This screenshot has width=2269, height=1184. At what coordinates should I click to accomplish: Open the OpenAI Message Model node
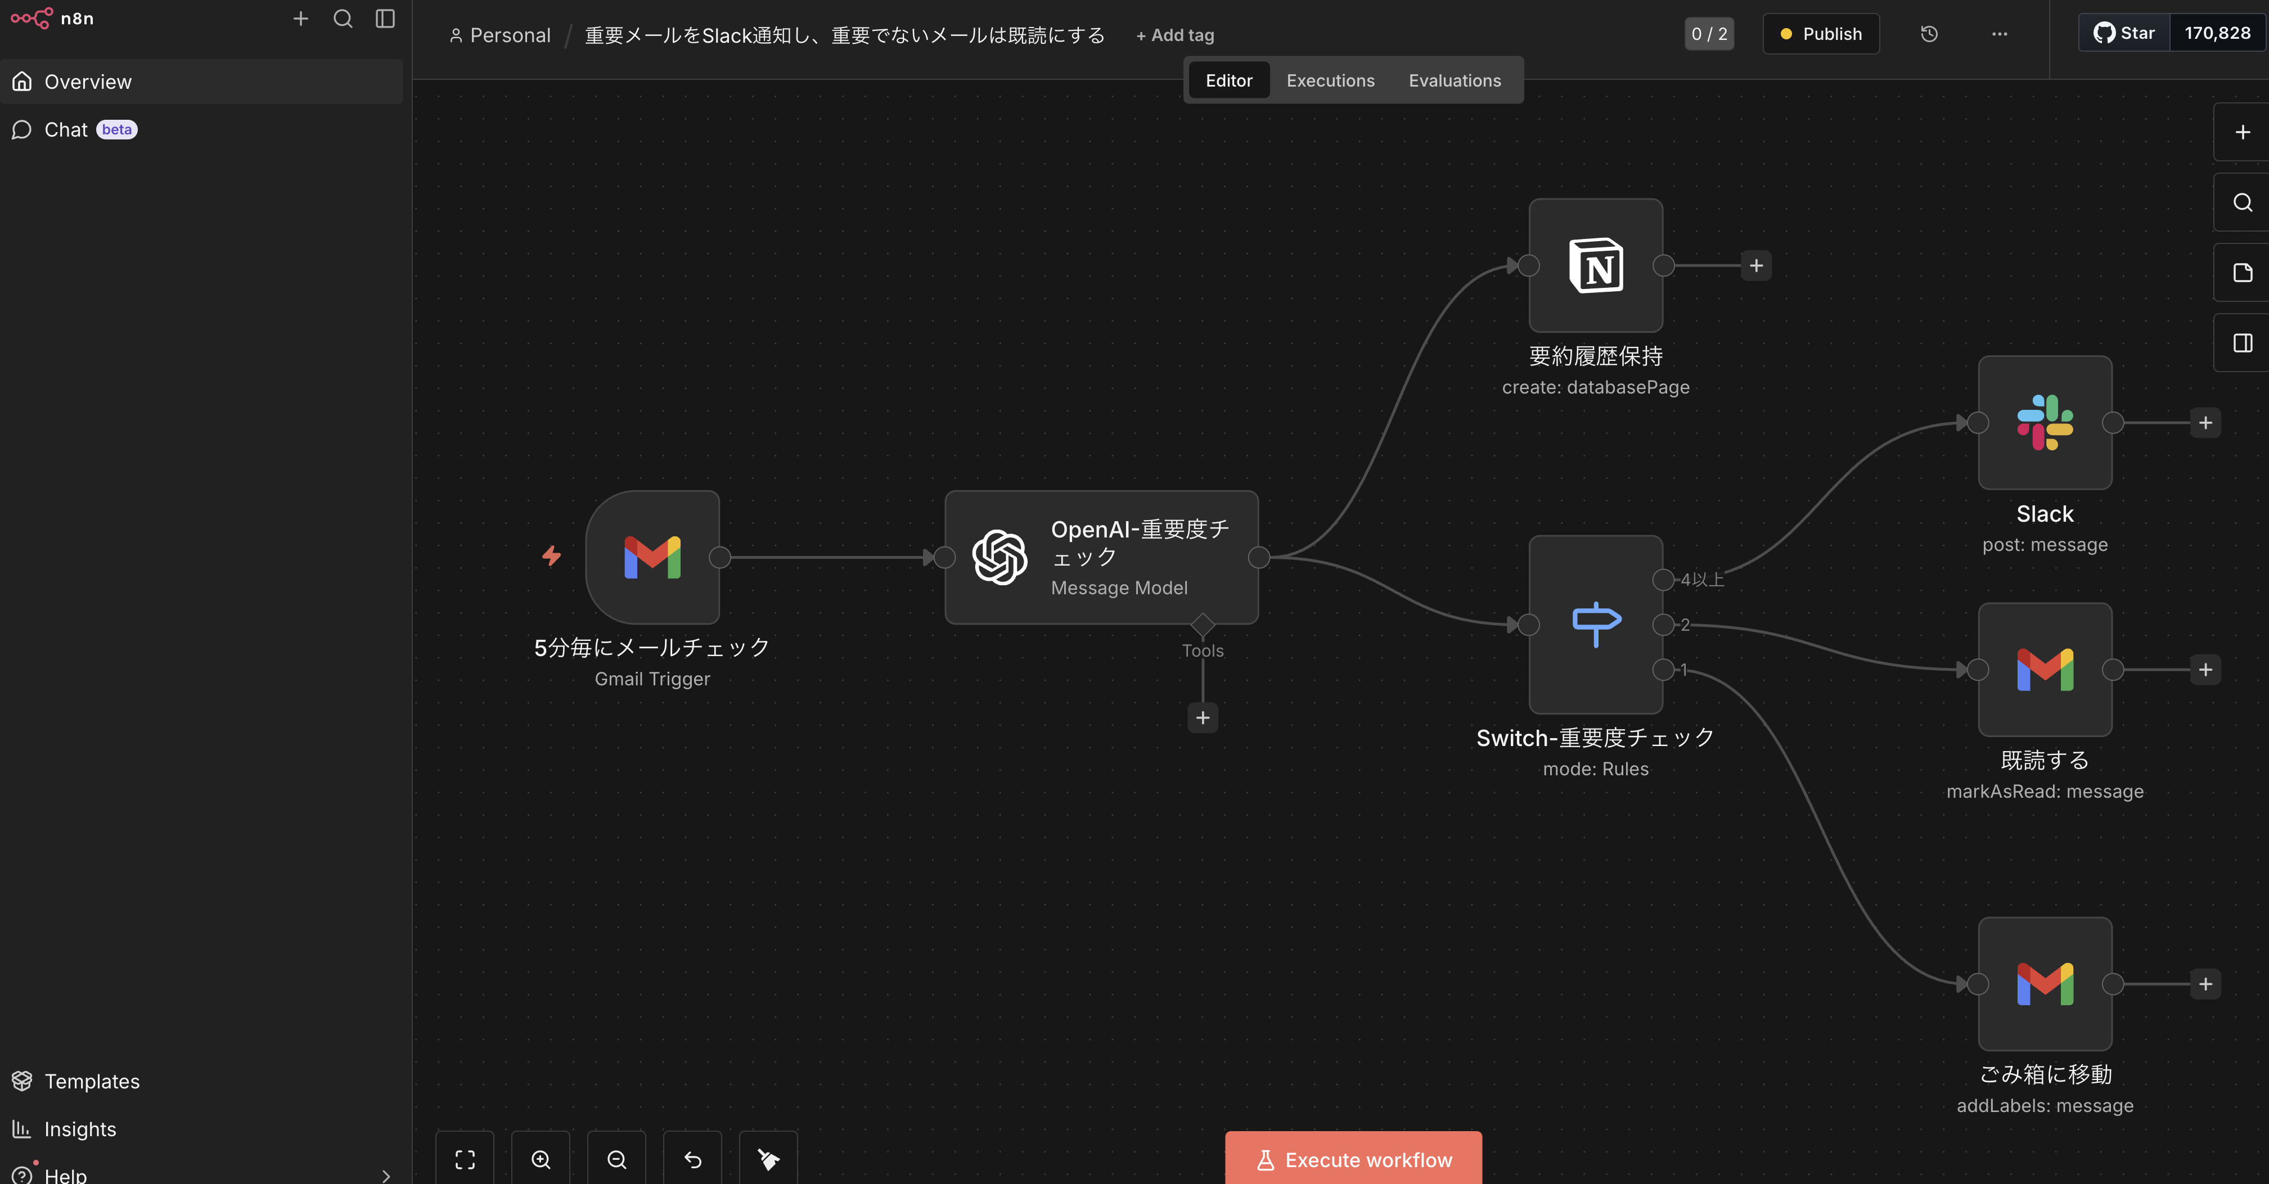coord(1101,557)
